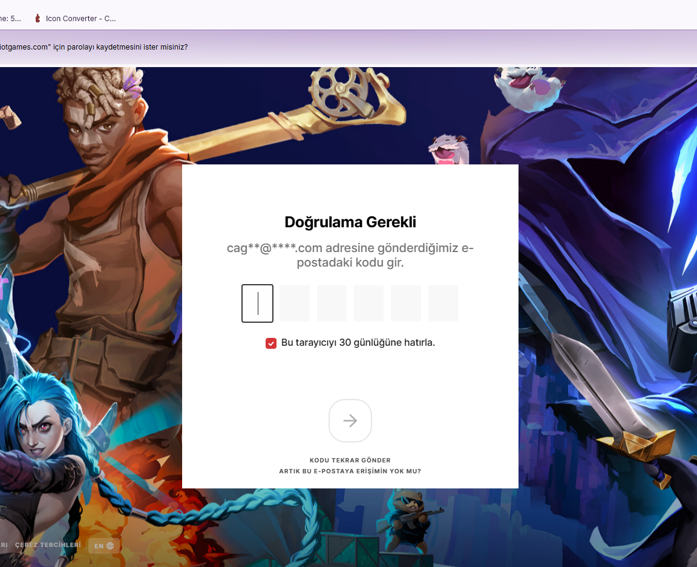Click the third verification code digit box
Image resolution: width=697 pixels, height=567 pixels.
332,303
